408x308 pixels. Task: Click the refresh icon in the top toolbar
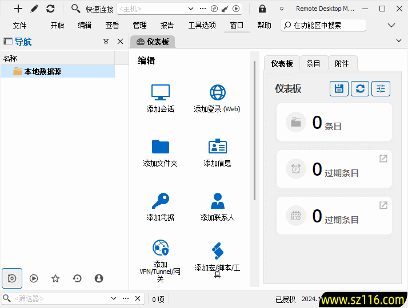tap(50, 9)
